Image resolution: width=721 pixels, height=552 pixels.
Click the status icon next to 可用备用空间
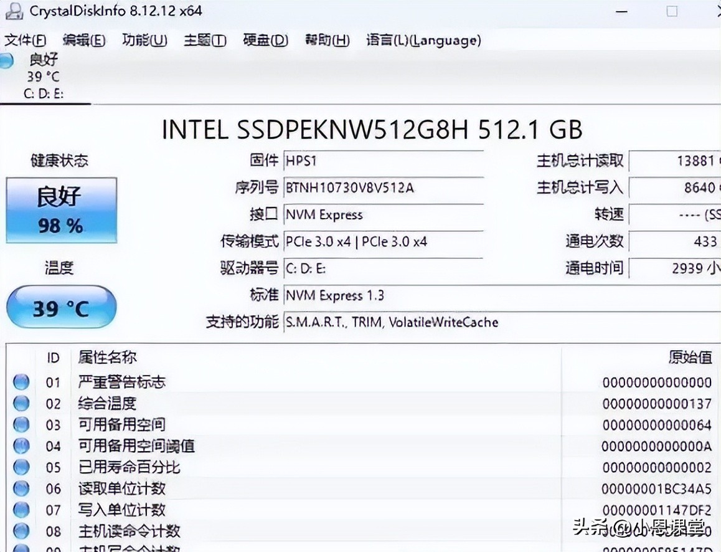(21, 425)
